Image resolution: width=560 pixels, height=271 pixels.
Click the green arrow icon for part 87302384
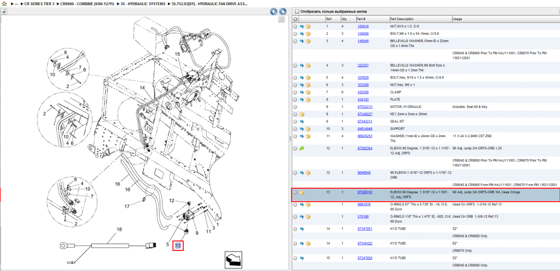pyautogui.click(x=302, y=148)
